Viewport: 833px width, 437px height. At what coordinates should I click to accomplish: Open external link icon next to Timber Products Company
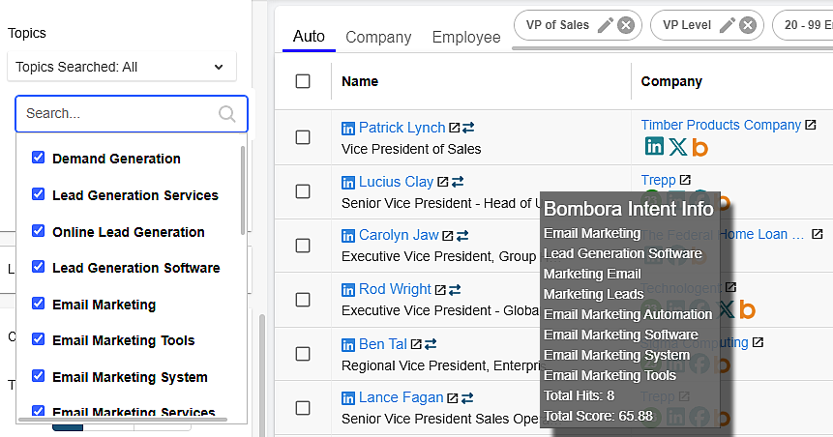point(810,125)
